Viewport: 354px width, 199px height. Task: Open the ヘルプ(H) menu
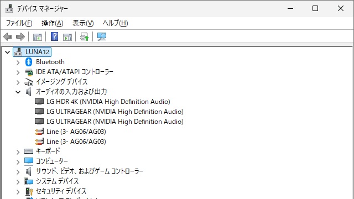coord(116,23)
